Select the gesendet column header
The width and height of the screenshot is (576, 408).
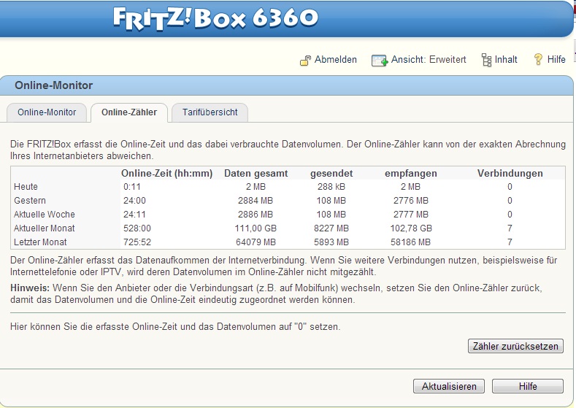click(331, 173)
